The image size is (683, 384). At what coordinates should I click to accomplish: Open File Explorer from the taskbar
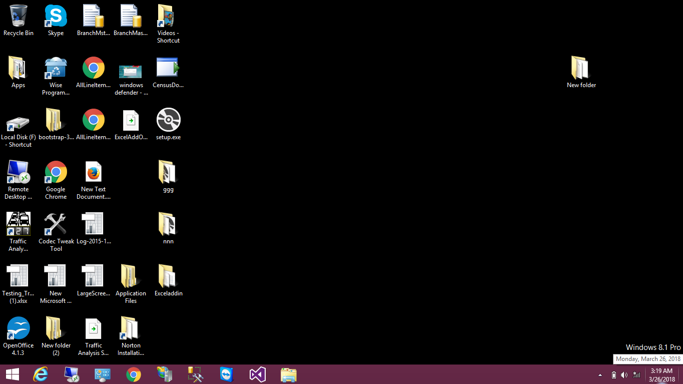[x=289, y=374]
